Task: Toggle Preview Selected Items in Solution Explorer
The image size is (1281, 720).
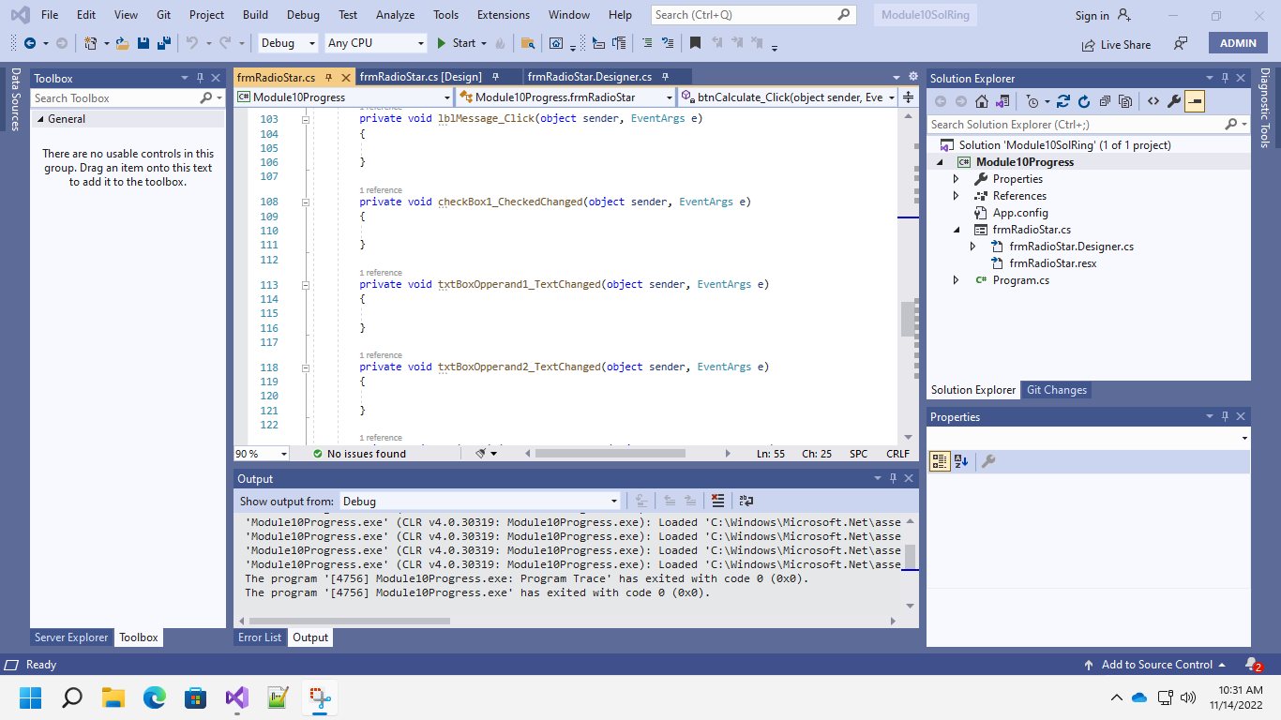Action: click(1195, 101)
